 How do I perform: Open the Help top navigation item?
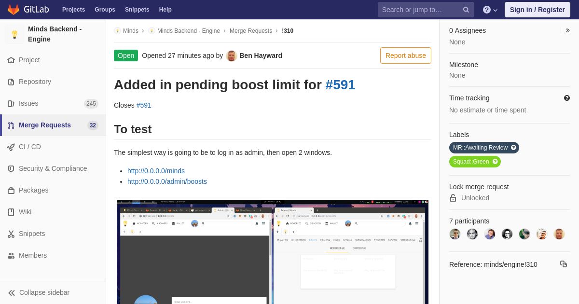pyautogui.click(x=165, y=10)
